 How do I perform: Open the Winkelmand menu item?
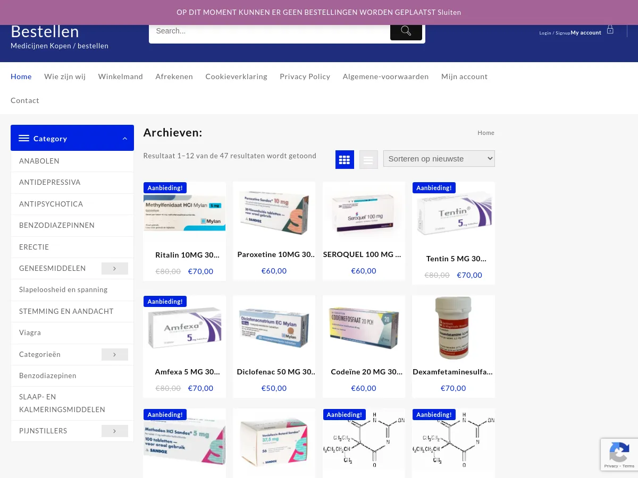121,76
